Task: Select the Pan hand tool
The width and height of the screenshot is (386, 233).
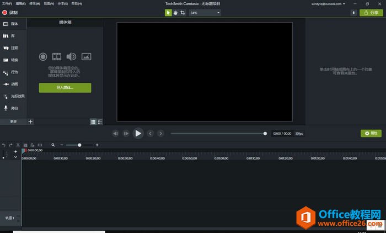Action: [x=175, y=13]
